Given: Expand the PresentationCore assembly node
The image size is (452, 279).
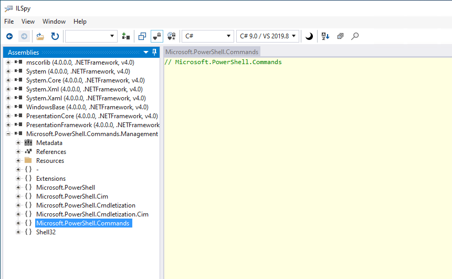Looking at the screenshot, I should [8, 116].
